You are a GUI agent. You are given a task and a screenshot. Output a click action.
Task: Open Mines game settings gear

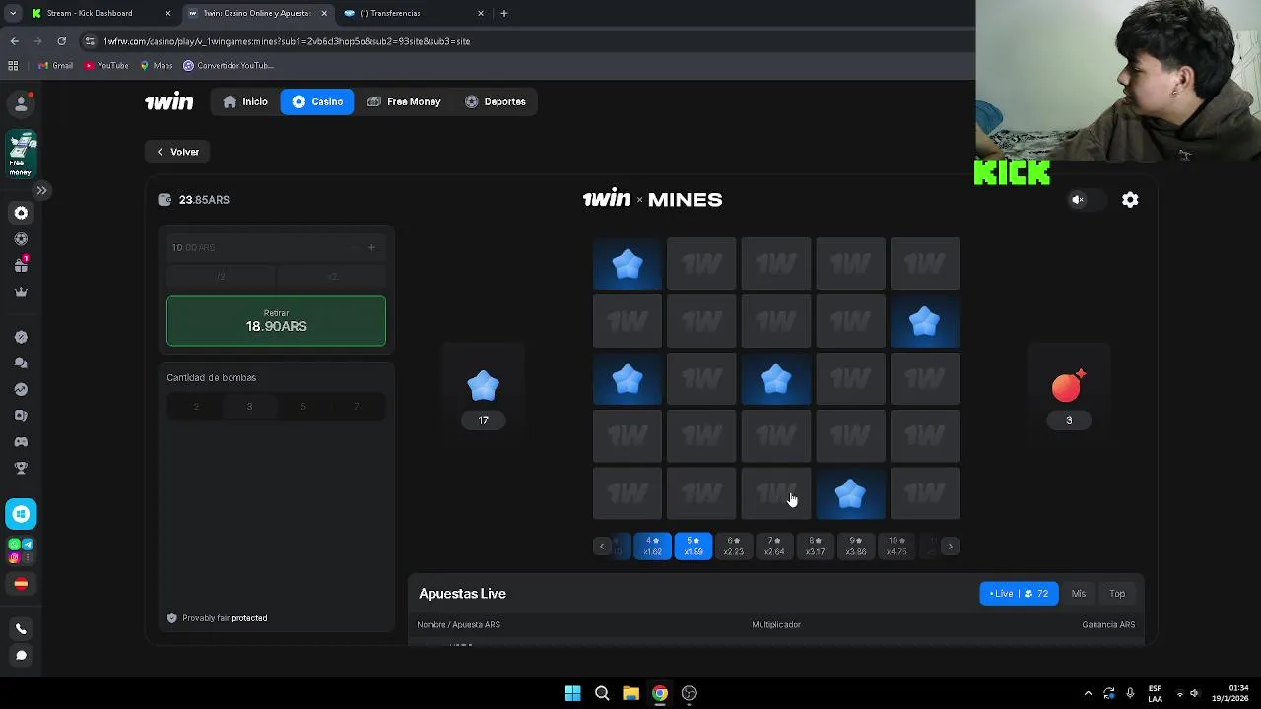[x=1130, y=200]
